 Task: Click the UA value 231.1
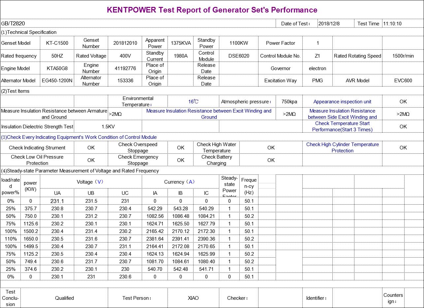[57, 201]
